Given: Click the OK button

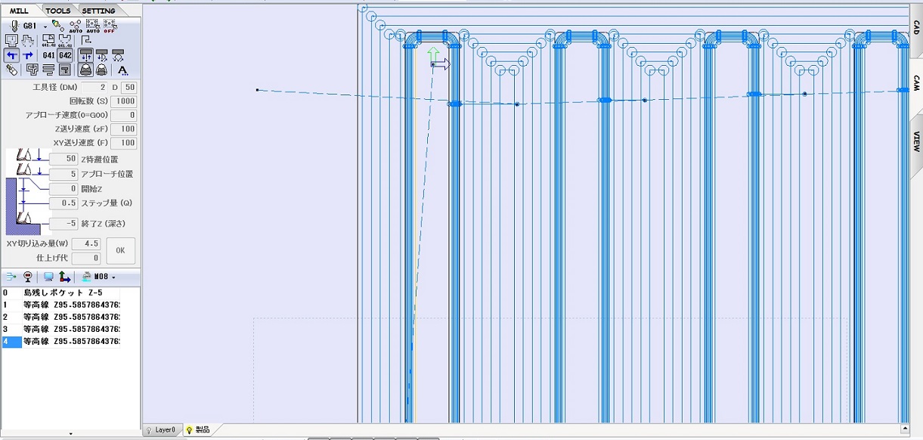Looking at the screenshot, I should coord(120,250).
